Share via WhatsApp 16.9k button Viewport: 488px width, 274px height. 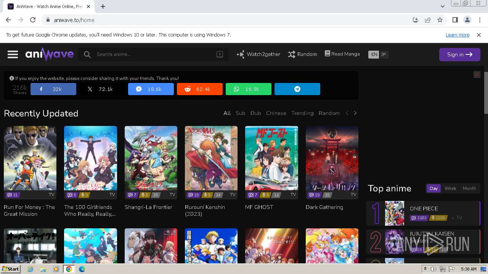pos(249,89)
